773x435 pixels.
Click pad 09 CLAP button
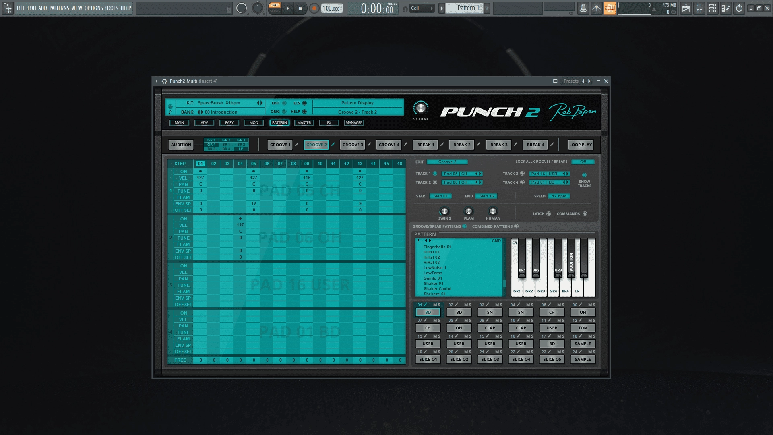pos(490,328)
